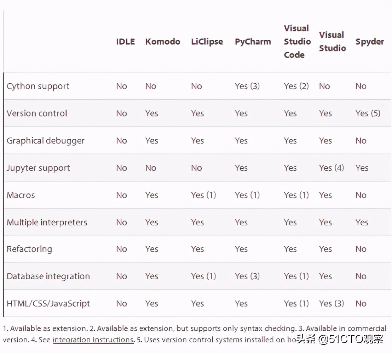This screenshot has width=392, height=353.
Task: Click the Database integration row label
Action: click(x=48, y=276)
